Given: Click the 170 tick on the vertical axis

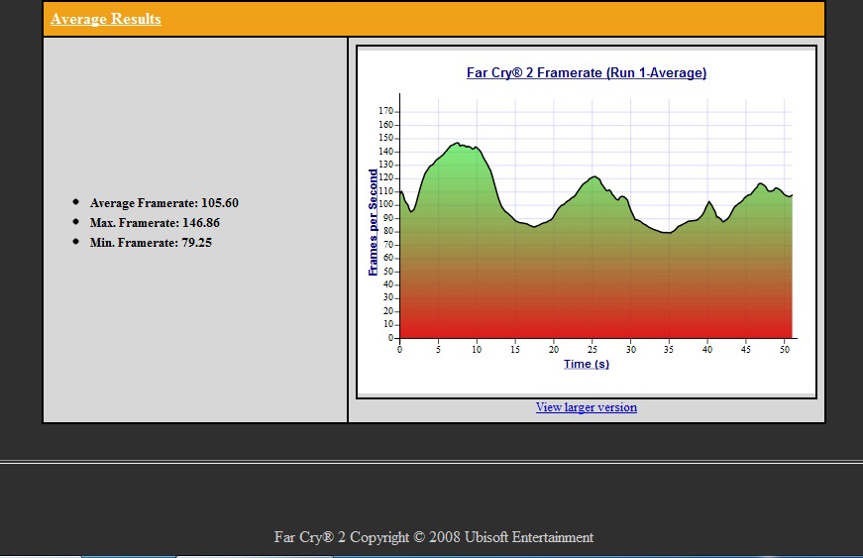Looking at the screenshot, I should click(x=385, y=111).
